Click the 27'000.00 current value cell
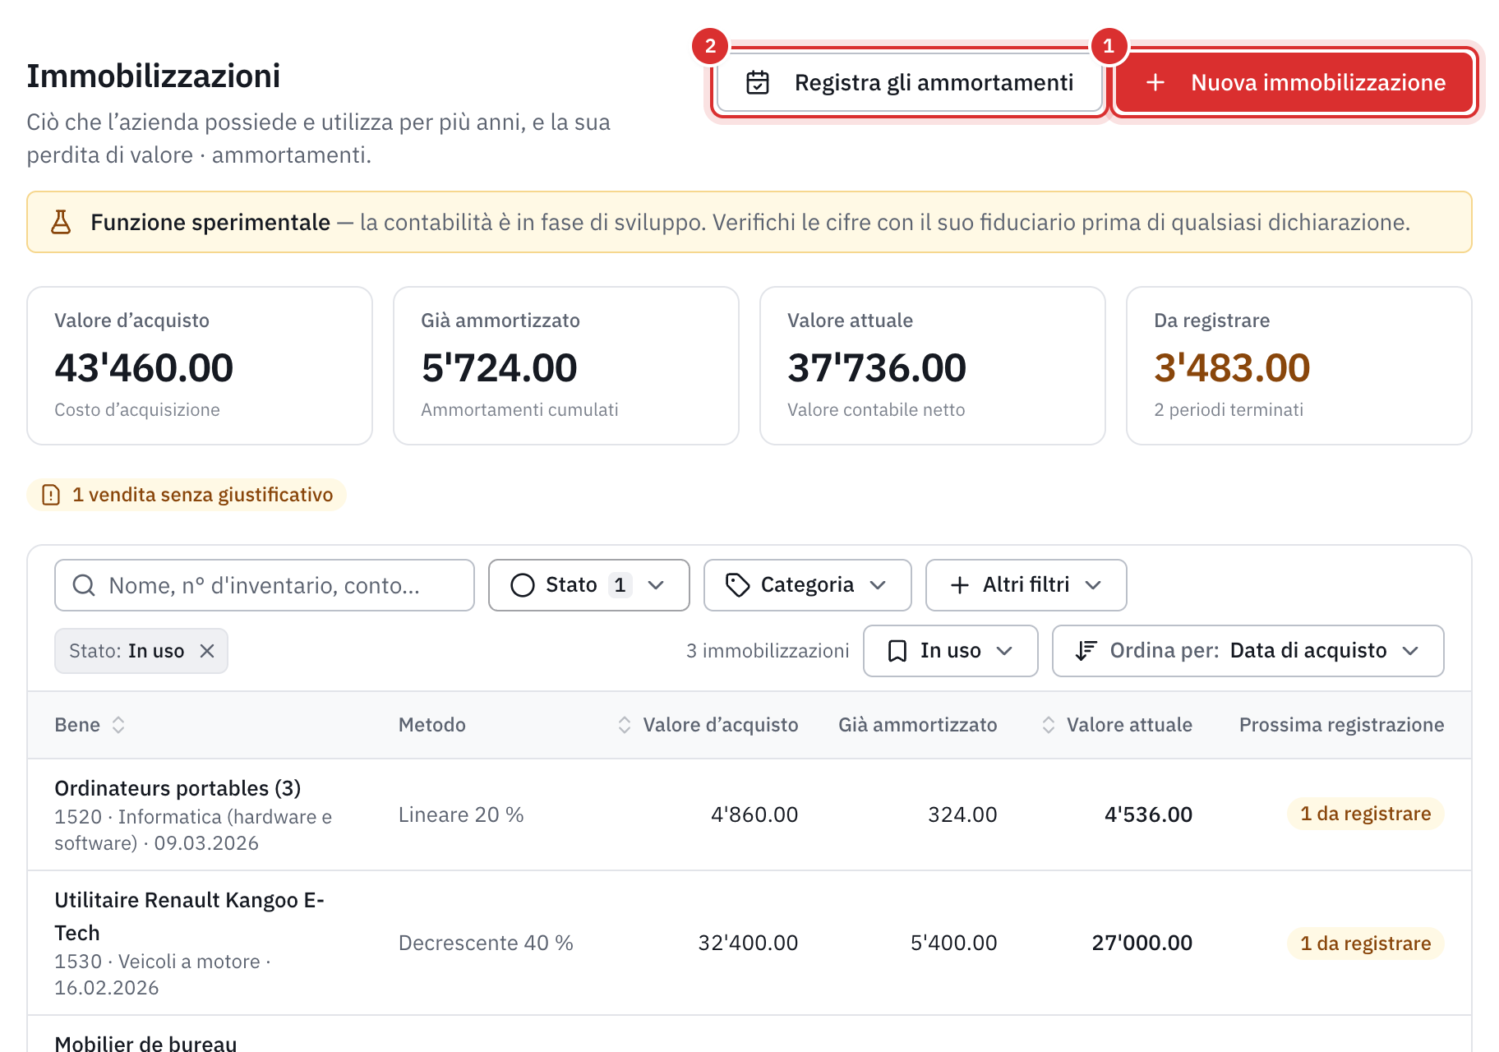 [1142, 943]
